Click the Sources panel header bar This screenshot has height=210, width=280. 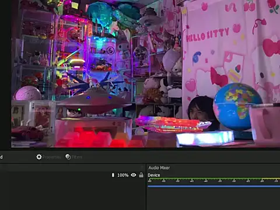point(72,167)
